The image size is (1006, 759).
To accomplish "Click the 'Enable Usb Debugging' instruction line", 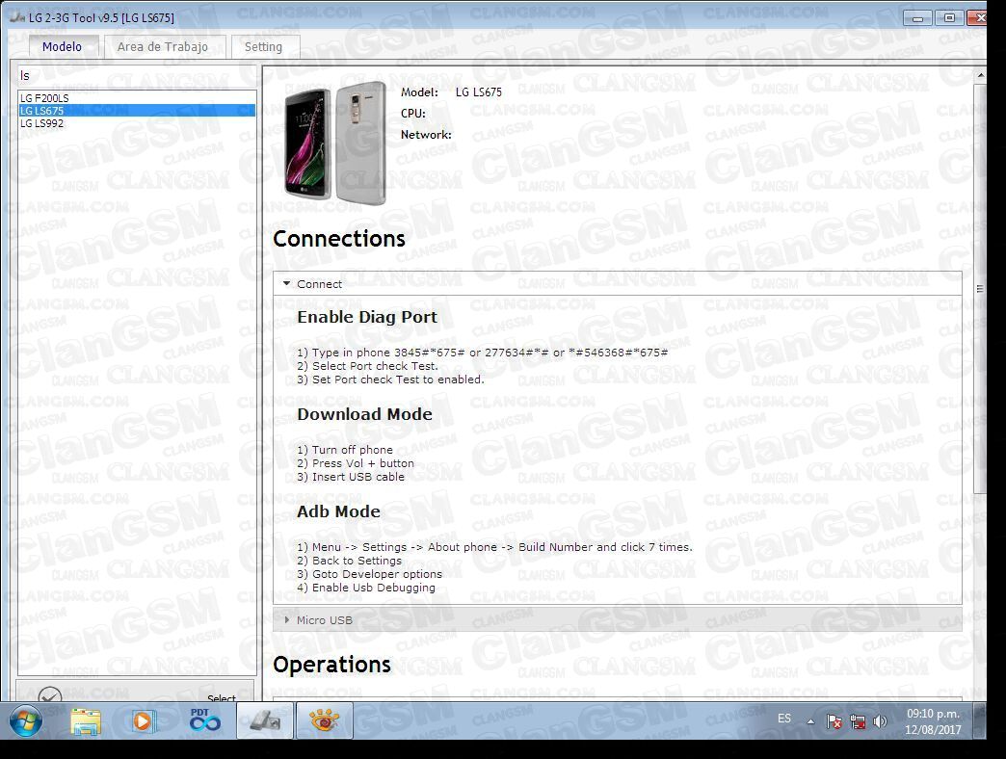I will [366, 588].
